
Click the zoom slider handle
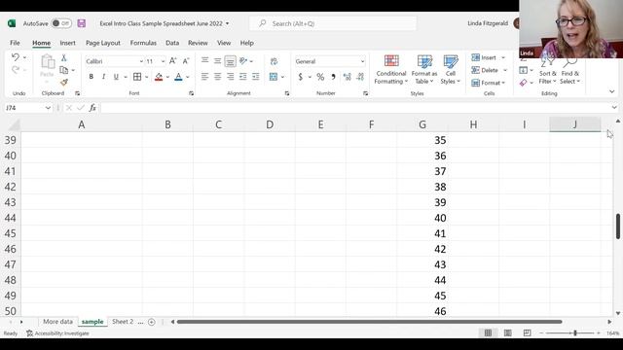pos(575,332)
